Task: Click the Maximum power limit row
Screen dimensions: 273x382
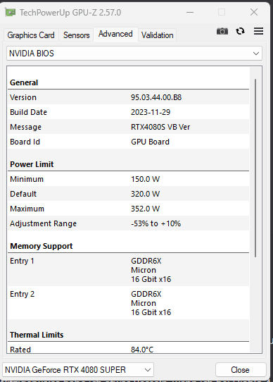Action: tap(129, 209)
